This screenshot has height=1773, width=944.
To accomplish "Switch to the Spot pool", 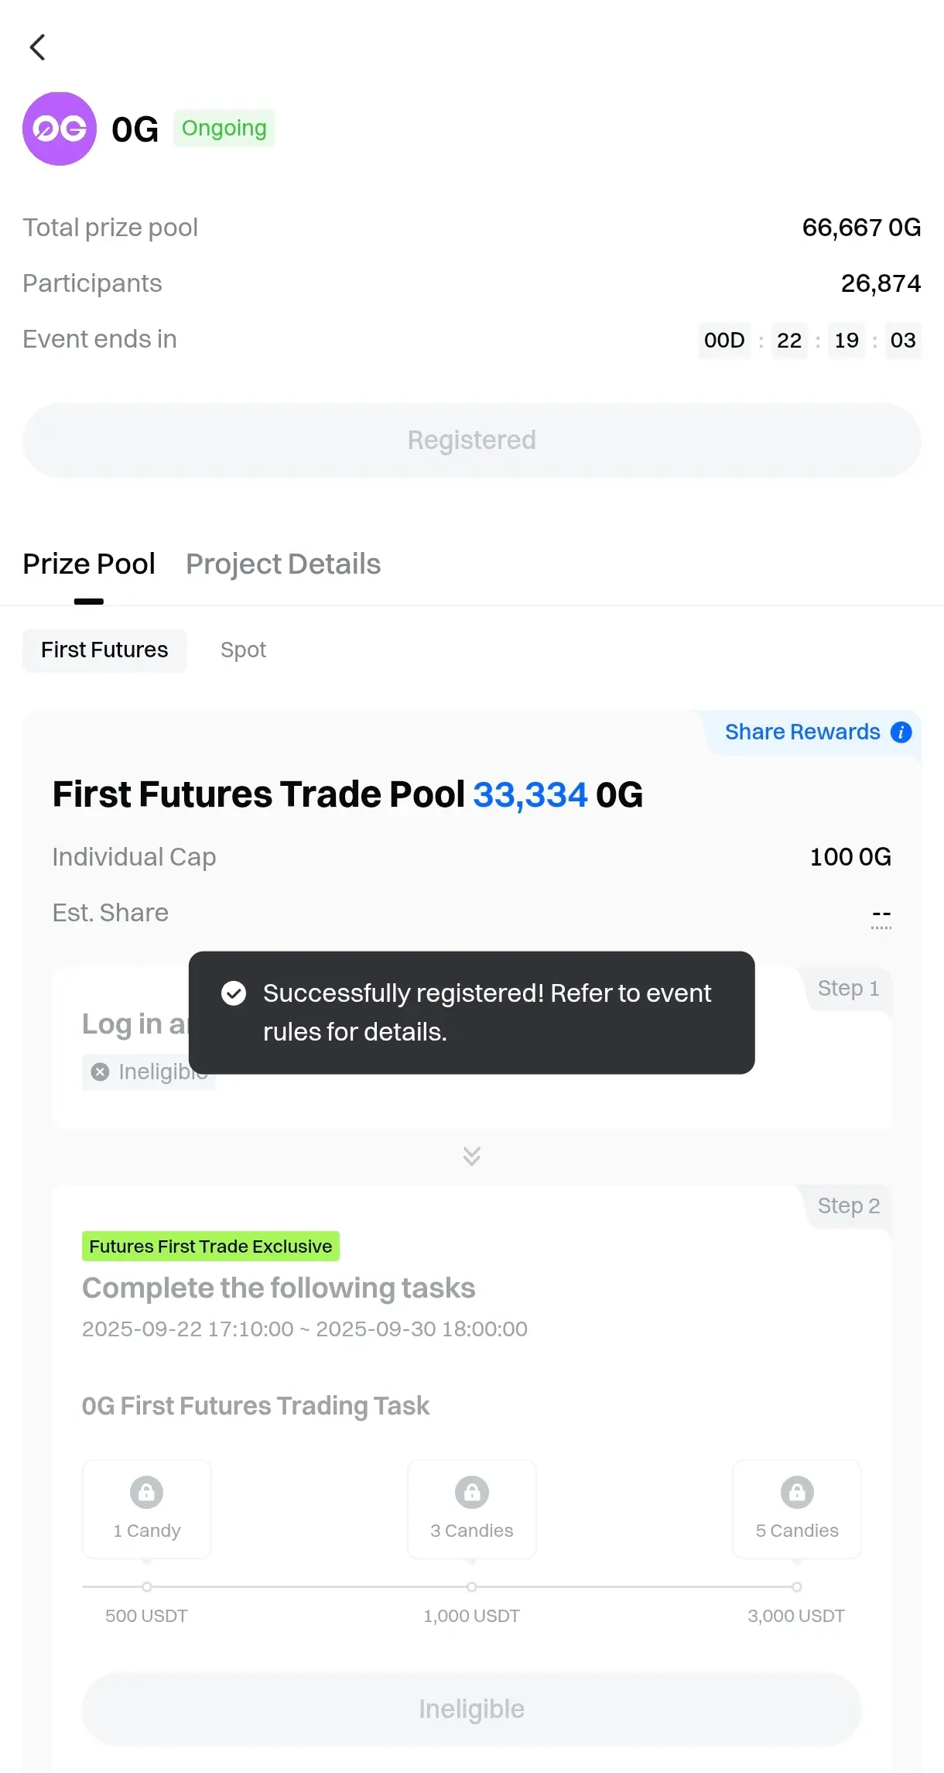I will tap(243, 650).
